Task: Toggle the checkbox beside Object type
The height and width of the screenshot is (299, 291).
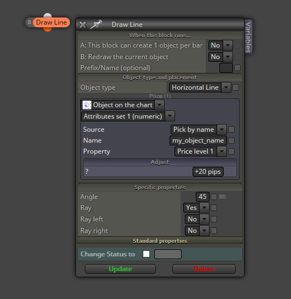Action: (x=236, y=87)
